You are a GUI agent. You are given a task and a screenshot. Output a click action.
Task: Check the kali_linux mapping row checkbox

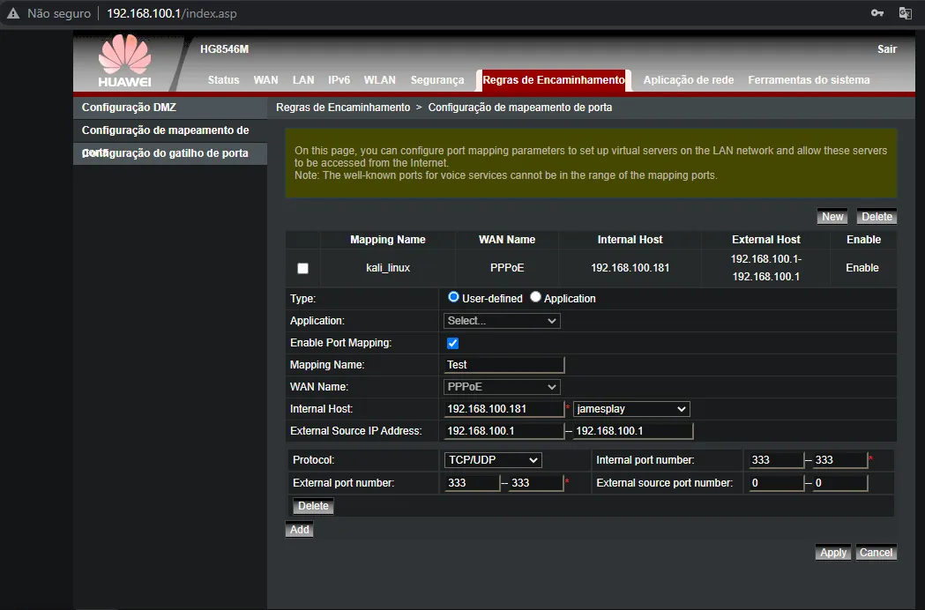[303, 268]
